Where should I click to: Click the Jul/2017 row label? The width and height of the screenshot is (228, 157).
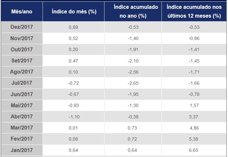tap(22, 83)
